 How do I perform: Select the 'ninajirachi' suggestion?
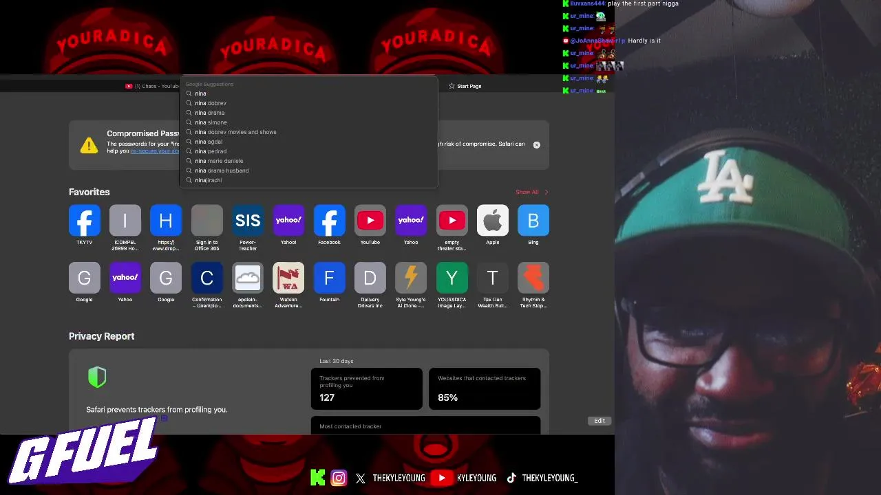(308, 180)
